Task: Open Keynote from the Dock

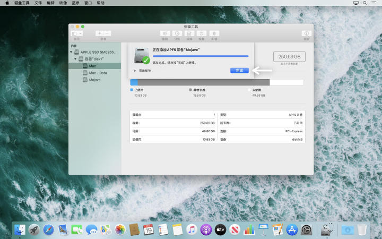Action: [263, 230]
